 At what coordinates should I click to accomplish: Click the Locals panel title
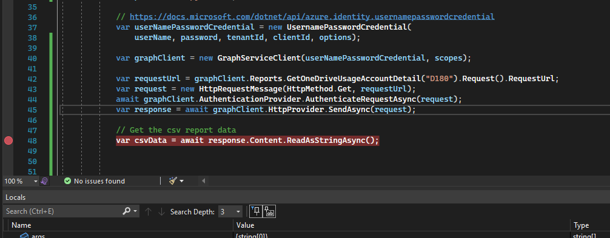pos(16,197)
